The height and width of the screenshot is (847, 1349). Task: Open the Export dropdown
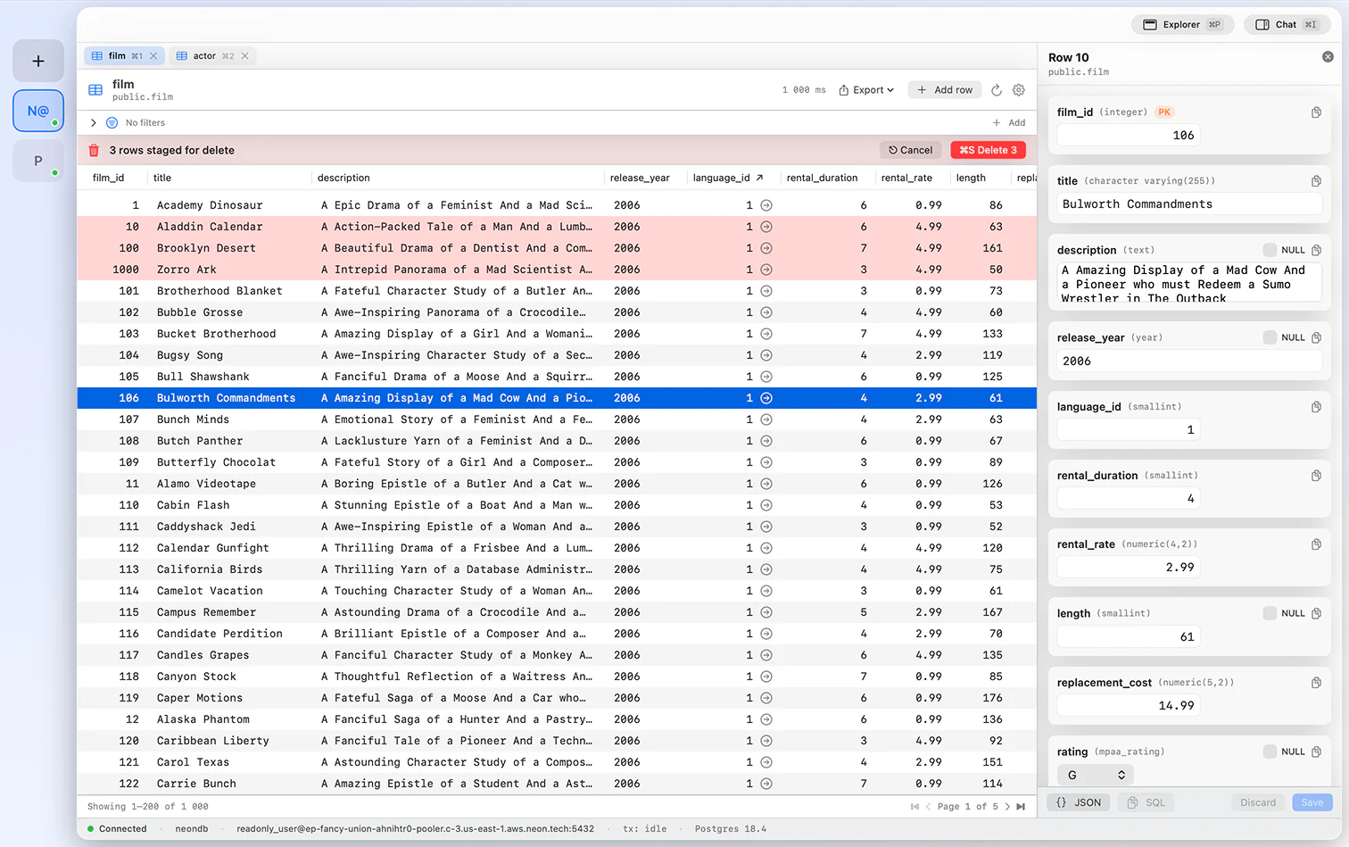coord(866,90)
